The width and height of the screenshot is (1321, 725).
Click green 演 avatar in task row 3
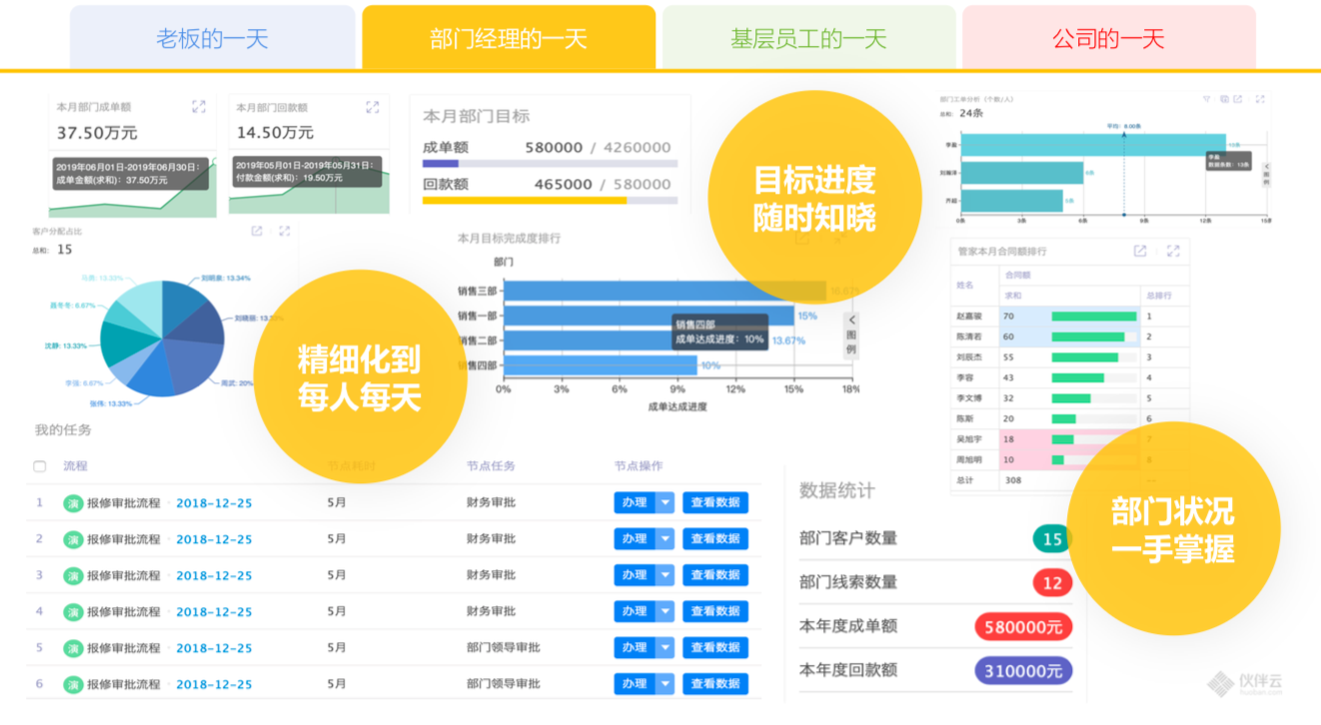pyautogui.click(x=73, y=575)
